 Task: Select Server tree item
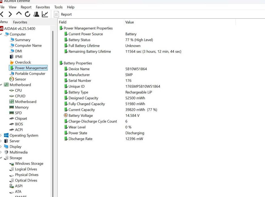[x=14, y=141]
